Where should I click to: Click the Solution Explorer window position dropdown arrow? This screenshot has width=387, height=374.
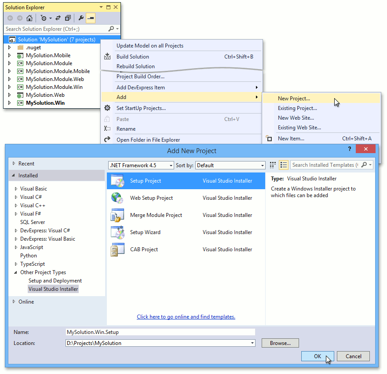click(x=101, y=7)
